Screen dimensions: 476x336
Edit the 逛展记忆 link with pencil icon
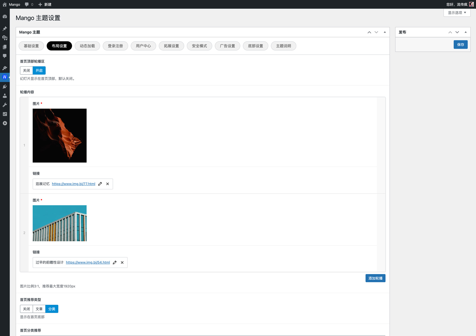click(x=100, y=184)
